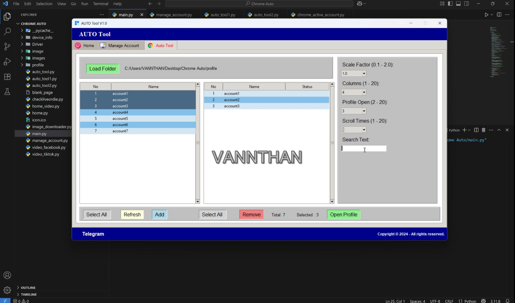Kill terminal with the trash icon
This screenshot has width=515, height=303.
pyautogui.click(x=483, y=130)
